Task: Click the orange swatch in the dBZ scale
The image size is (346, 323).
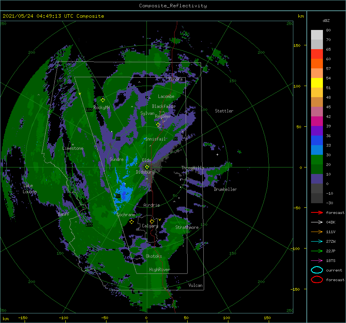Action: pos(317,64)
